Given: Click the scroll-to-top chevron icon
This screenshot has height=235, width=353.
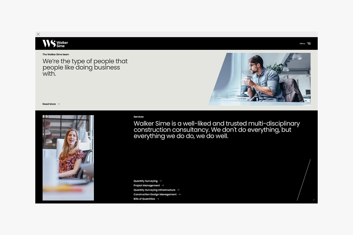Looking at the screenshot, I should pos(314,200).
